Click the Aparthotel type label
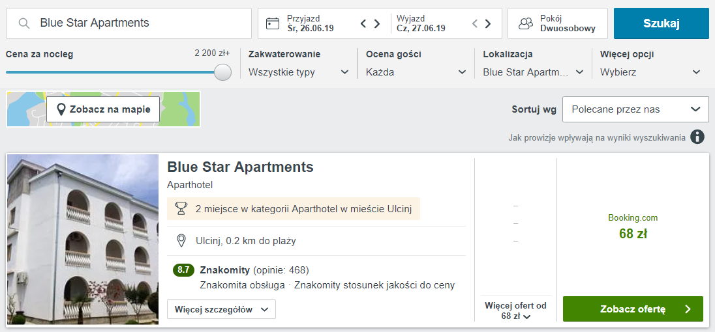The height and width of the screenshot is (332, 715). (x=190, y=185)
